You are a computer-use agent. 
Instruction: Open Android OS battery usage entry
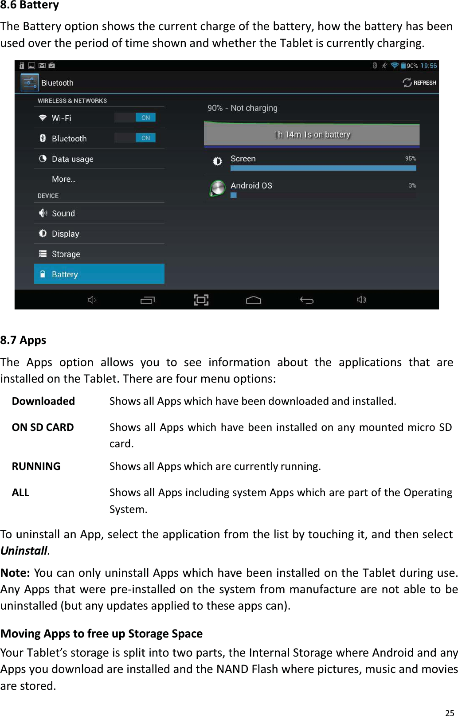(312, 189)
